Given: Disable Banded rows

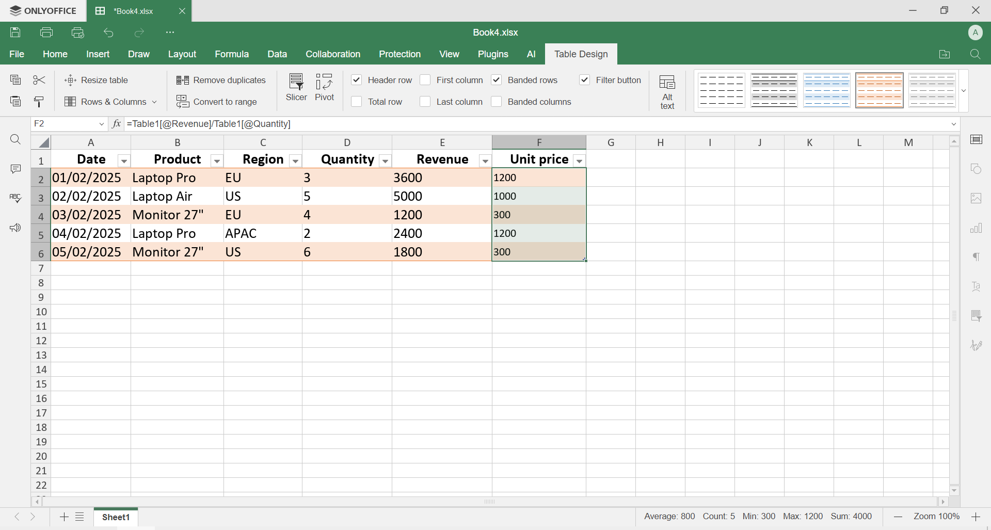Looking at the screenshot, I should point(497,80).
